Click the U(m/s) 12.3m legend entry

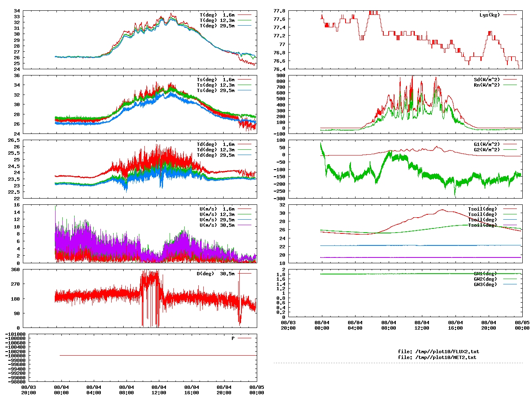[217, 214]
